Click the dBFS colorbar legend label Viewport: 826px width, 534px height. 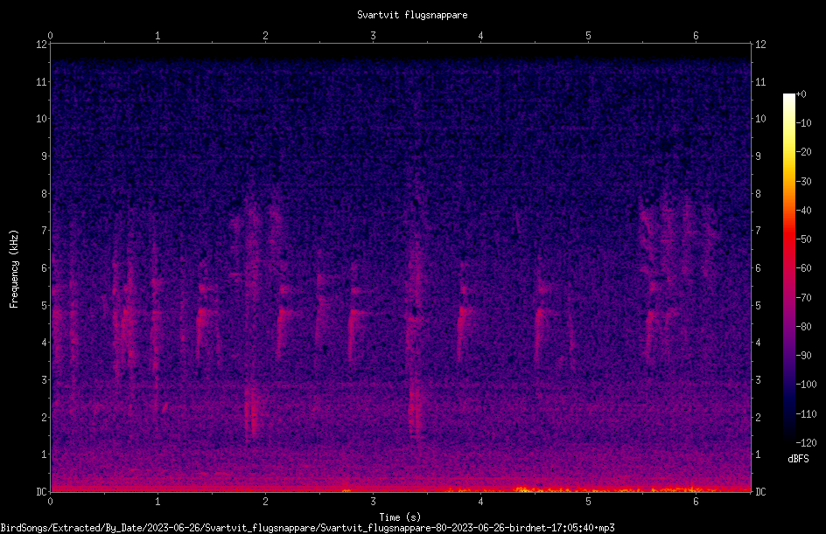point(798,459)
